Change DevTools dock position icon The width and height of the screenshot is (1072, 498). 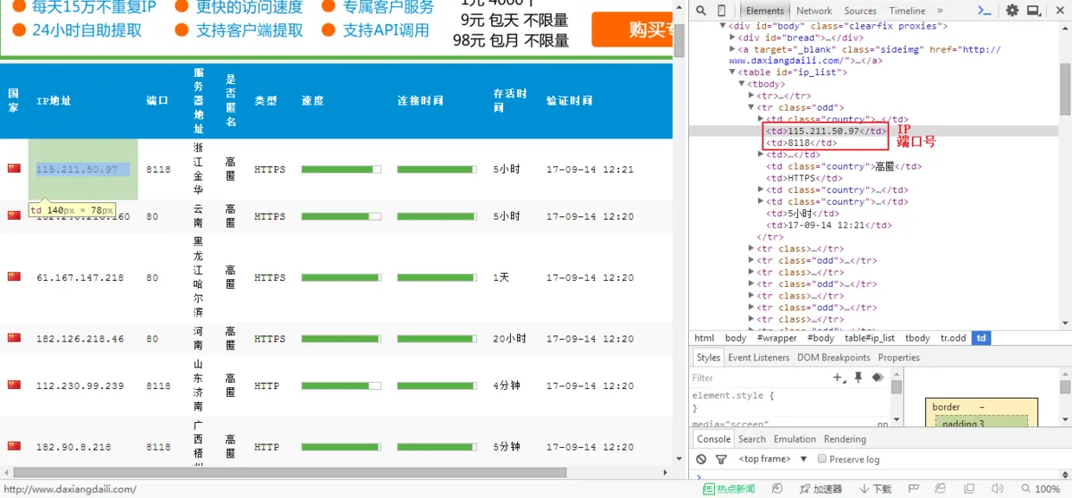[1035, 10]
